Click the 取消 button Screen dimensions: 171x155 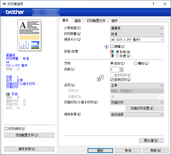click(x=128, y=150)
